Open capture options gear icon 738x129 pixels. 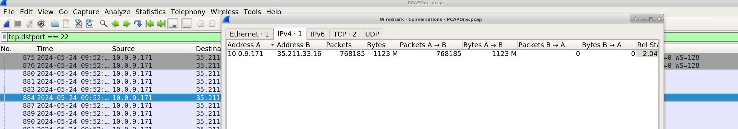click(x=41, y=24)
